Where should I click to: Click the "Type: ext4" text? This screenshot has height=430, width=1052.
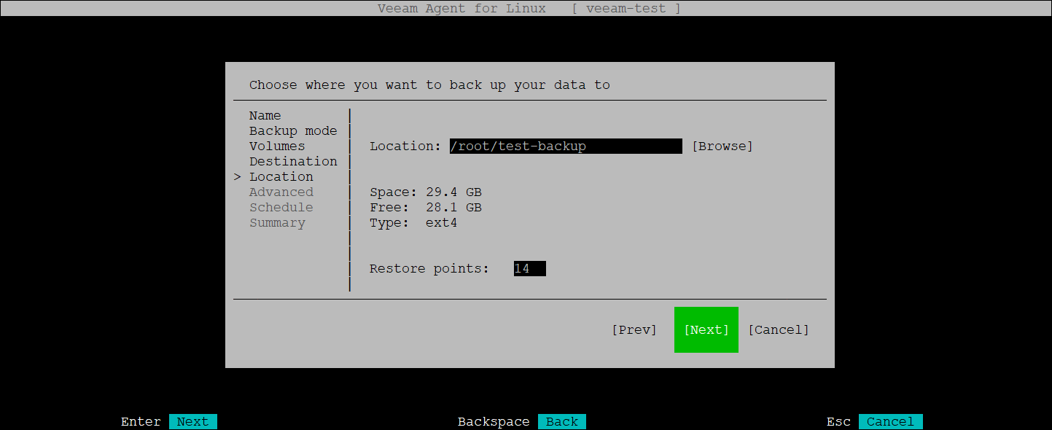(x=413, y=222)
